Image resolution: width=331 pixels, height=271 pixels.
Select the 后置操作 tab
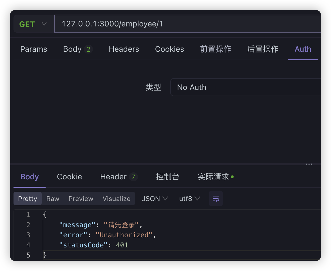pyautogui.click(x=263, y=49)
